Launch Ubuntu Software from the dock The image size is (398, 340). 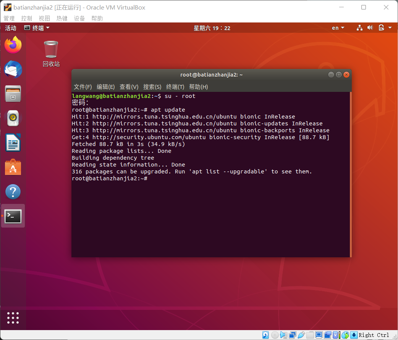(13, 167)
